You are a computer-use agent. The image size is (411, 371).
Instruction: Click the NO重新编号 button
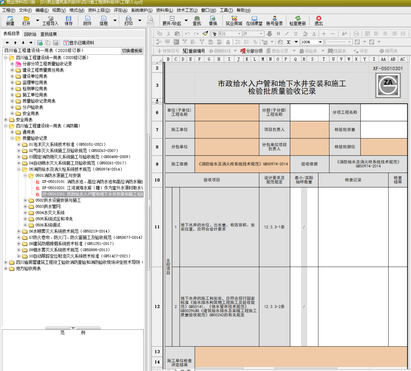tap(194, 51)
